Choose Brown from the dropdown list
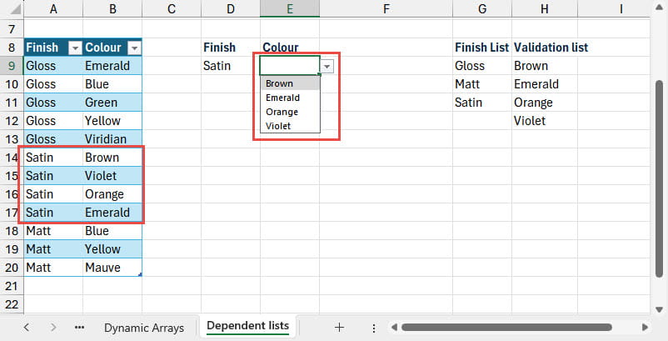 [280, 83]
